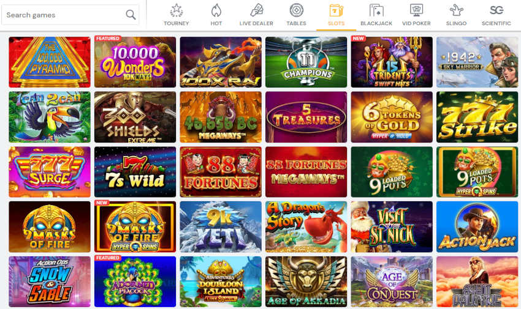The width and height of the screenshot is (521, 309).
Task: Click the search magnifier icon
Action: [131, 15]
